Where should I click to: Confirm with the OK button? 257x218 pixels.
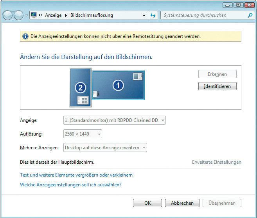[x=147, y=203]
